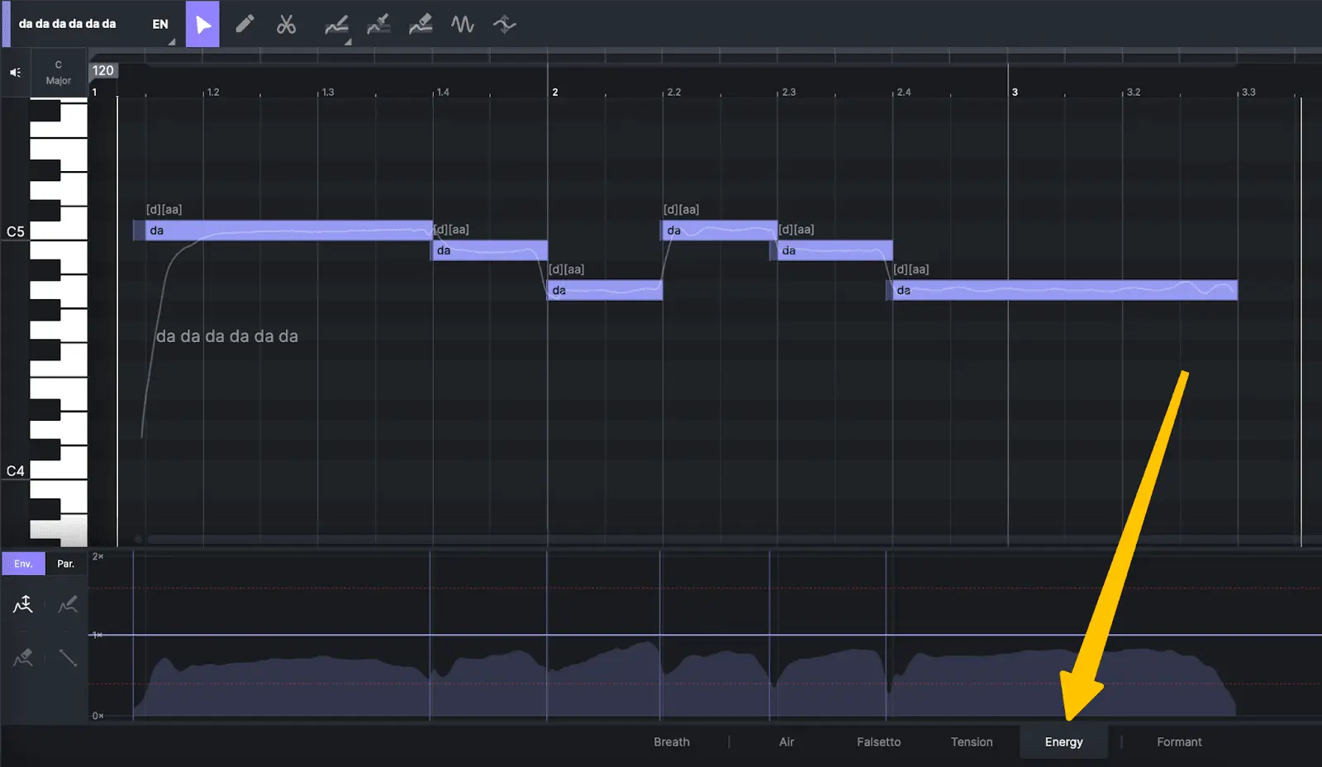Open the Breath parameter tab
Screen dimensions: 1322x767
click(672, 742)
